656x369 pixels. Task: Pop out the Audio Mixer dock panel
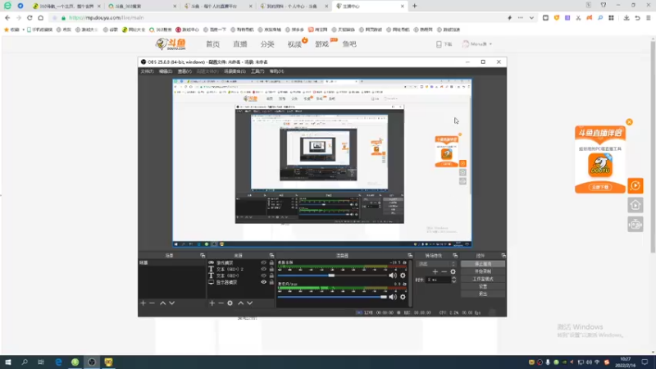pyautogui.click(x=410, y=256)
